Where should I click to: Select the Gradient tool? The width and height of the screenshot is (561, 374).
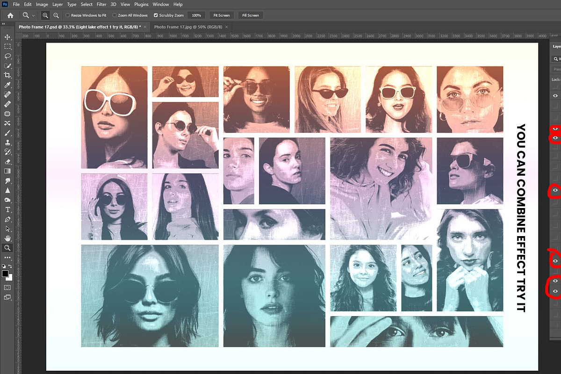[7, 172]
